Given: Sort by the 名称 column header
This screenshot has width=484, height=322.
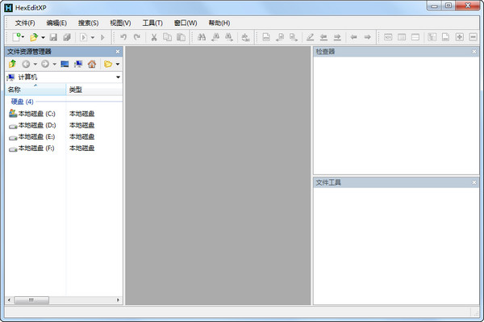Looking at the screenshot, I should click(35, 90).
